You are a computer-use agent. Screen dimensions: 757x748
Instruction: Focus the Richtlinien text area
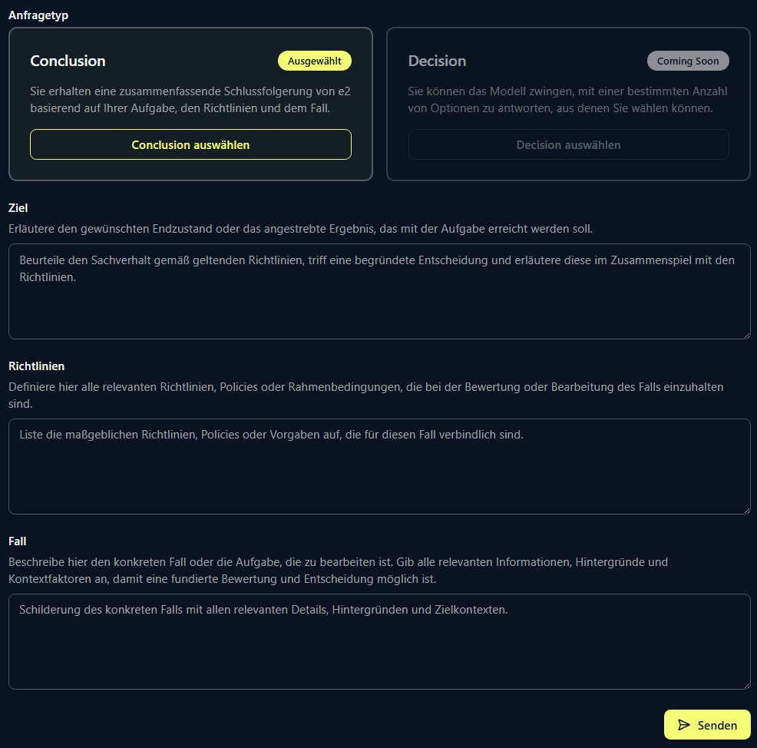(x=379, y=466)
